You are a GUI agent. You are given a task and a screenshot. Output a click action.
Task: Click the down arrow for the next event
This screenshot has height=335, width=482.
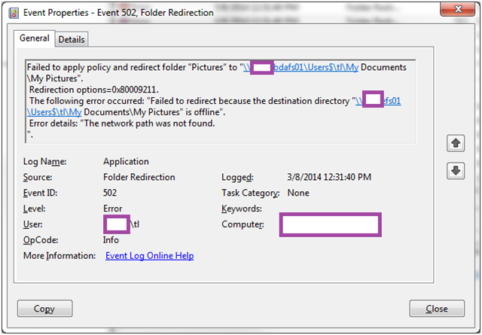click(x=456, y=171)
